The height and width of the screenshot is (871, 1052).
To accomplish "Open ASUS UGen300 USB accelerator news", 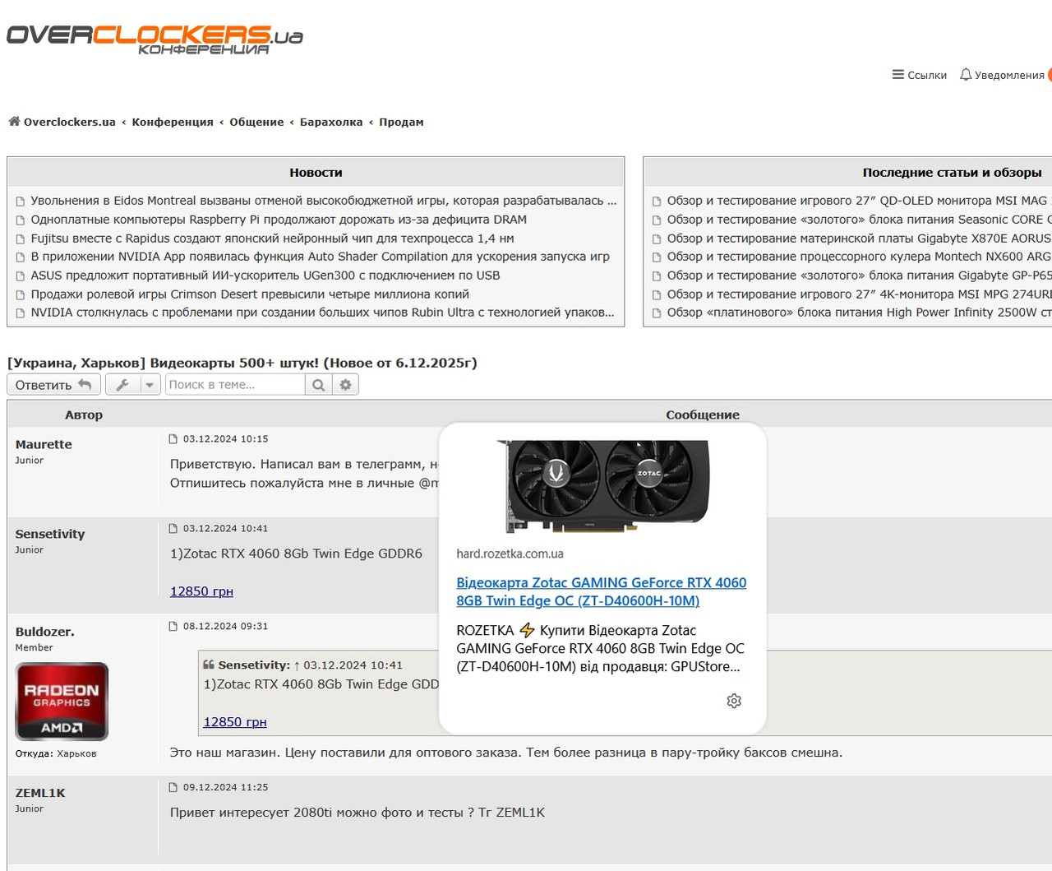I will [x=265, y=276].
